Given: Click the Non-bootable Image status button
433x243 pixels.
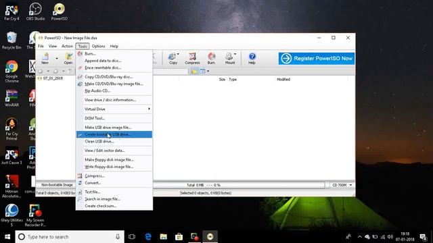Looking at the screenshot, I should click(57, 185).
